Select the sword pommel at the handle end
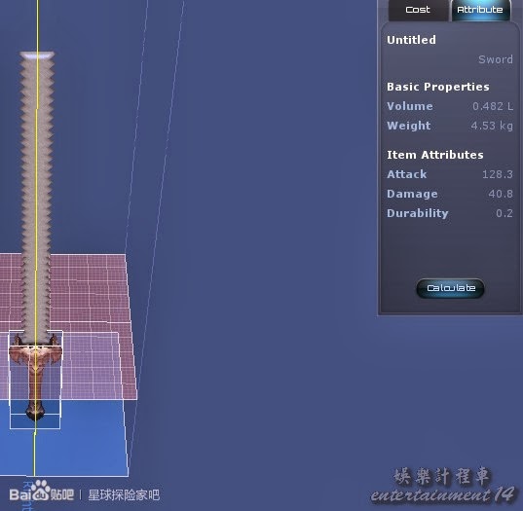523x511 pixels. [x=35, y=411]
